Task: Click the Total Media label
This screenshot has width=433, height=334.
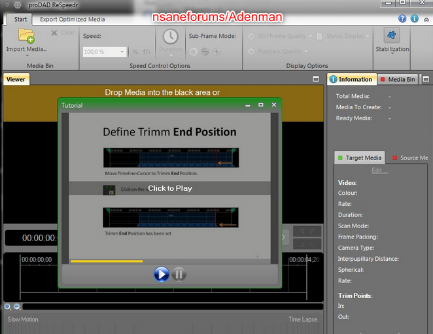Action: click(353, 96)
